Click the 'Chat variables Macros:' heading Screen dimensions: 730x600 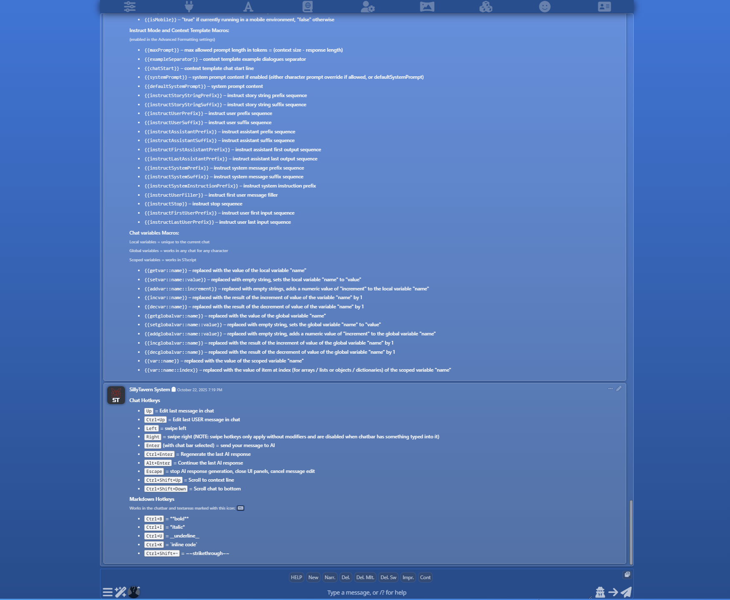point(154,233)
